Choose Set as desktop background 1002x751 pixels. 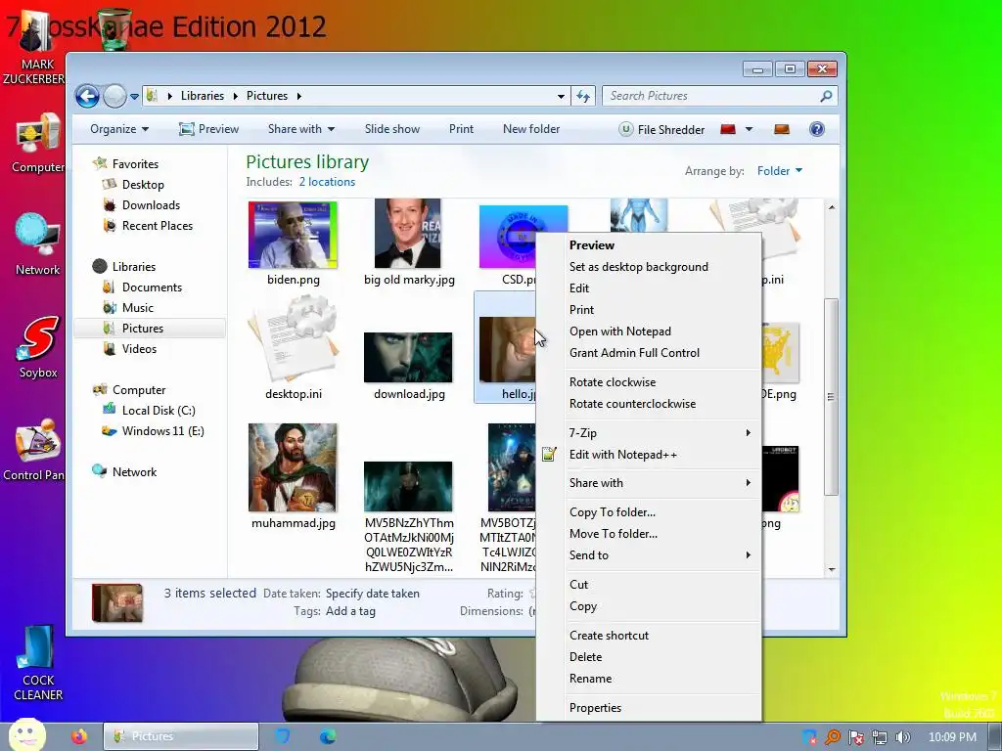click(648, 267)
